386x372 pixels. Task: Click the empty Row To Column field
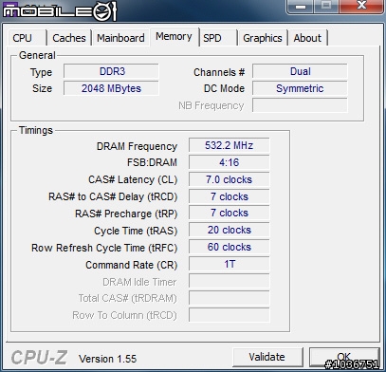tap(229, 315)
